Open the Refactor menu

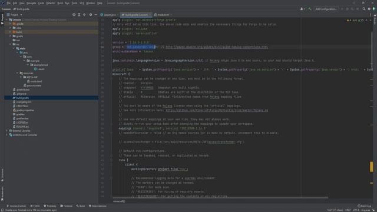[51, 3]
